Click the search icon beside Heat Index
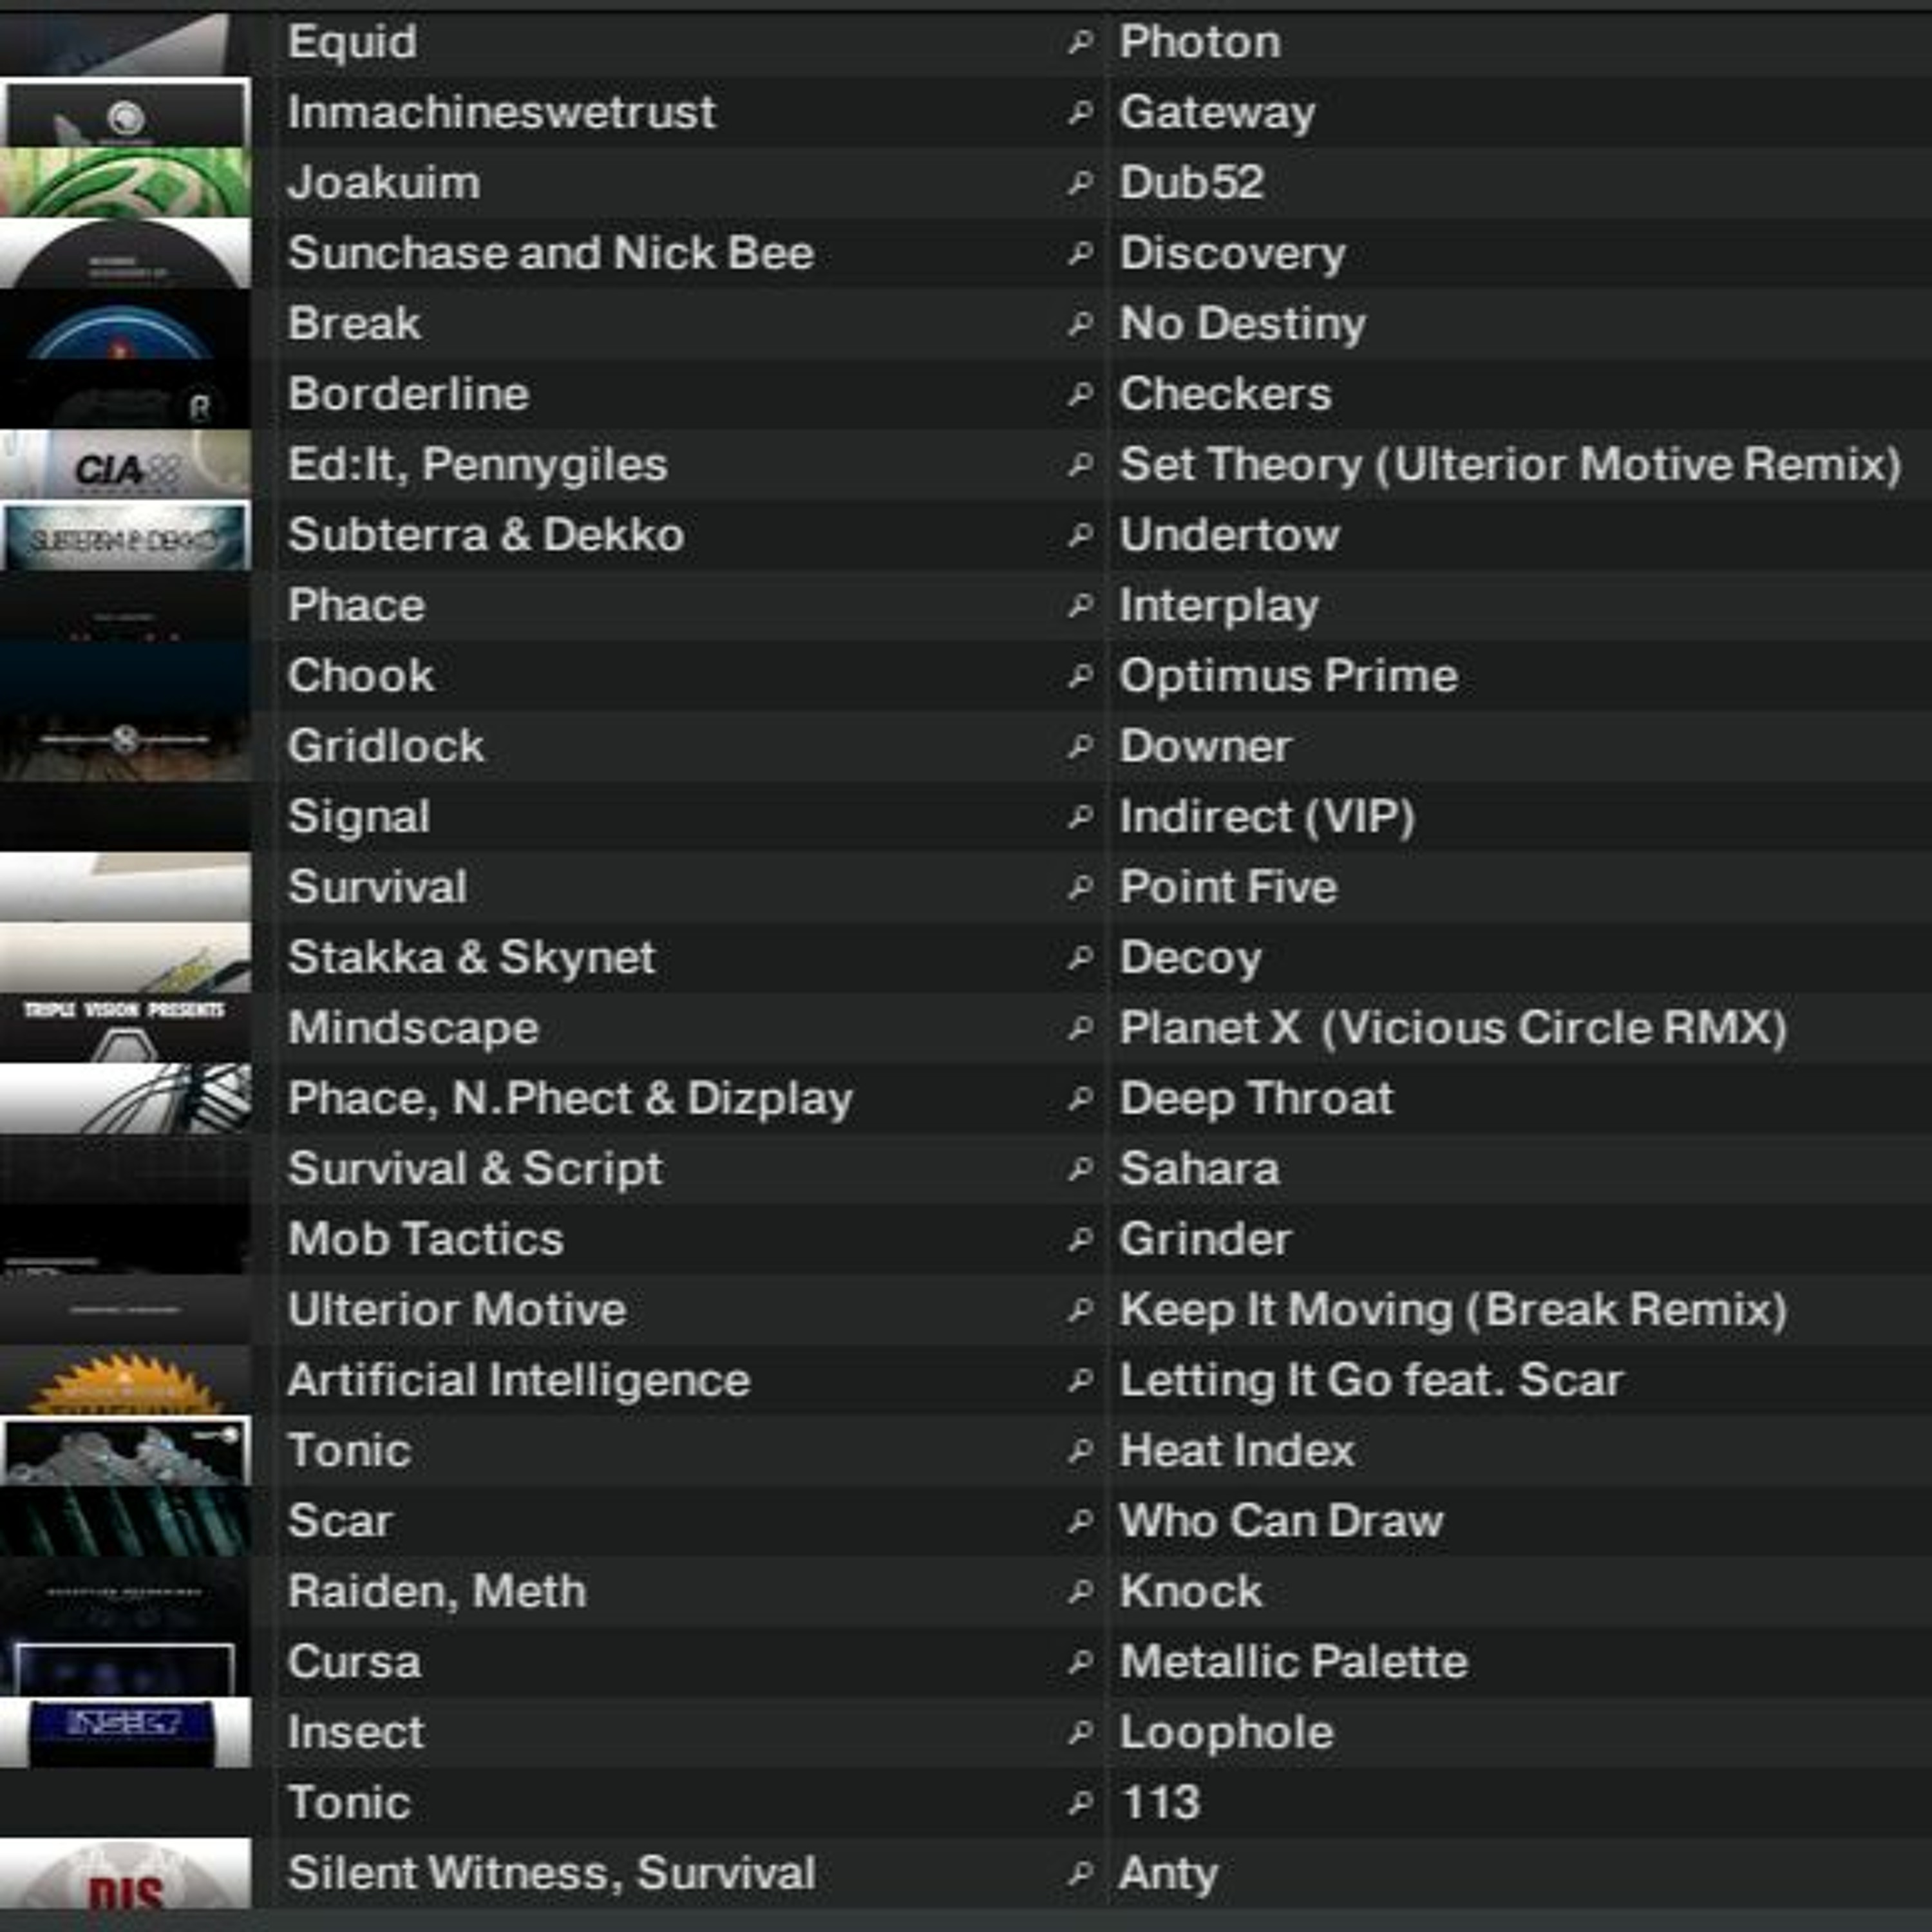The width and height of the screenshot is (1932, 1932). (1080, 1451)
